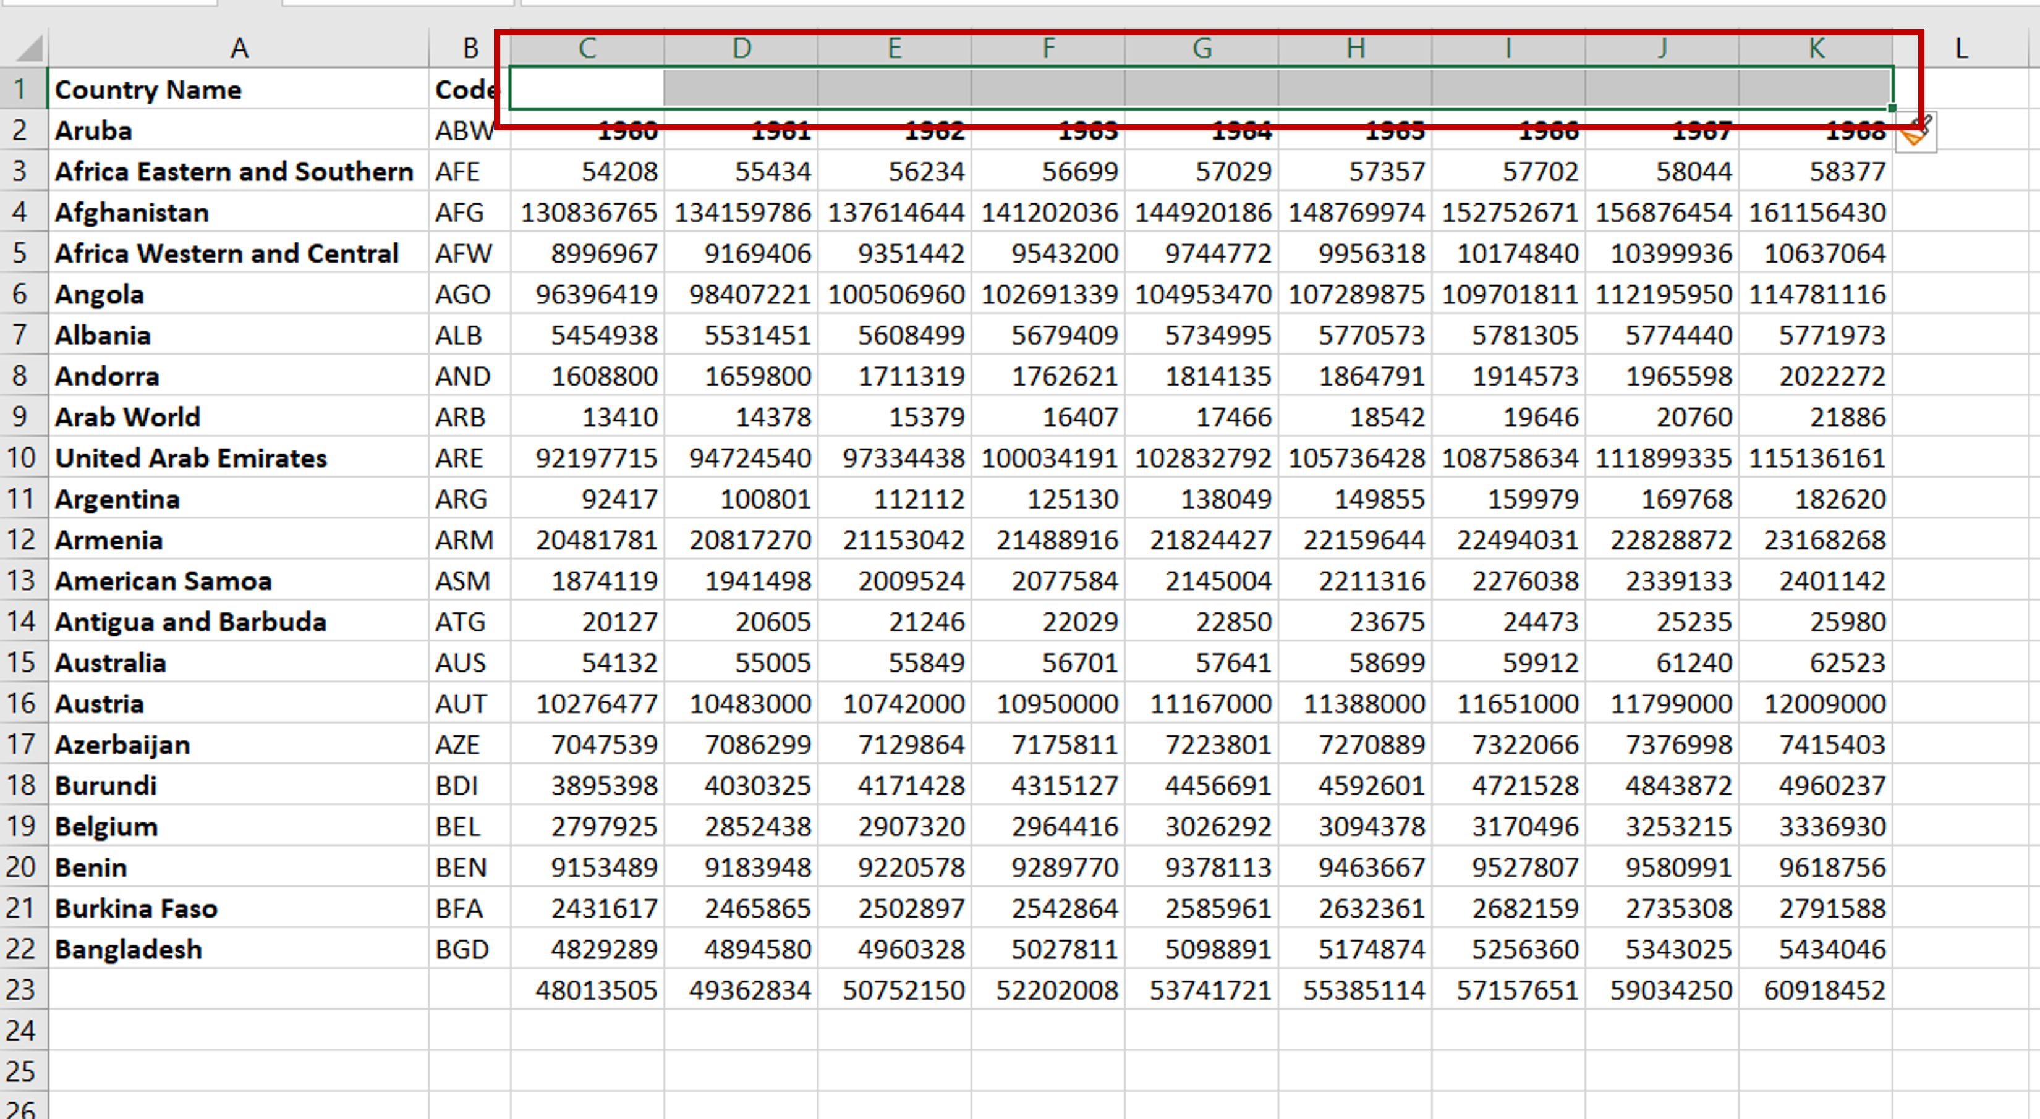
Task: Select column F header
Action: tap(1048, 48)
